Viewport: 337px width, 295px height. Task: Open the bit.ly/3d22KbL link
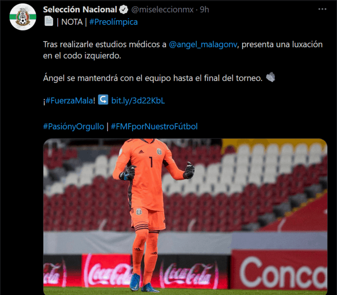pyautogui.click(x=138, y=101)
